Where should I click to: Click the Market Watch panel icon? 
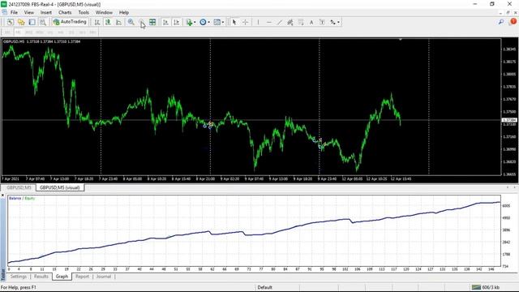pyautogui.click(x=32, y=22)
